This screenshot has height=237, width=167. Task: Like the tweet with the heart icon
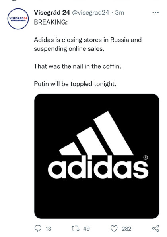pos(114,229)
